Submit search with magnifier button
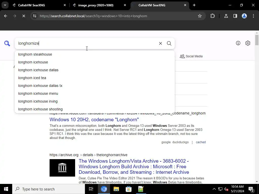 (x=169, y=43)
